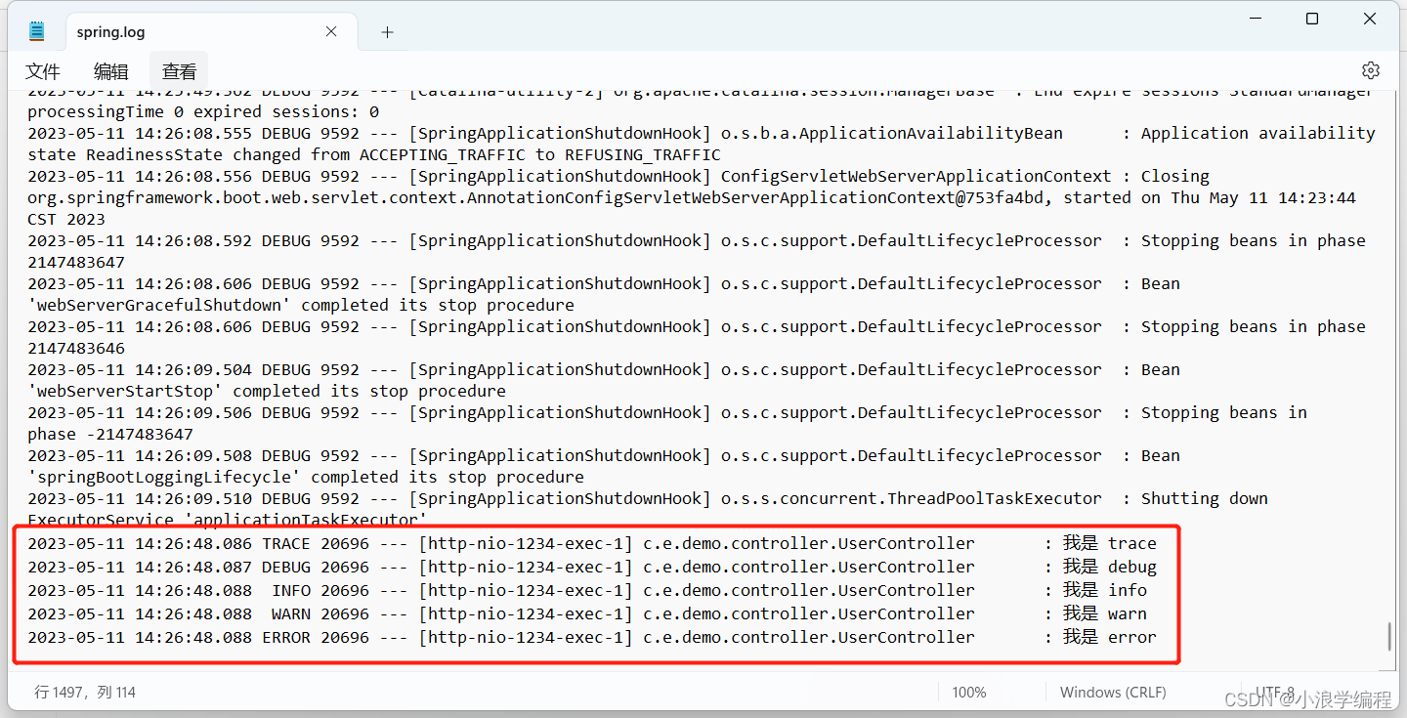Click text 'springBootLoggingLifecycle' in the log
1407x718 pixels.
coord(164,477)
